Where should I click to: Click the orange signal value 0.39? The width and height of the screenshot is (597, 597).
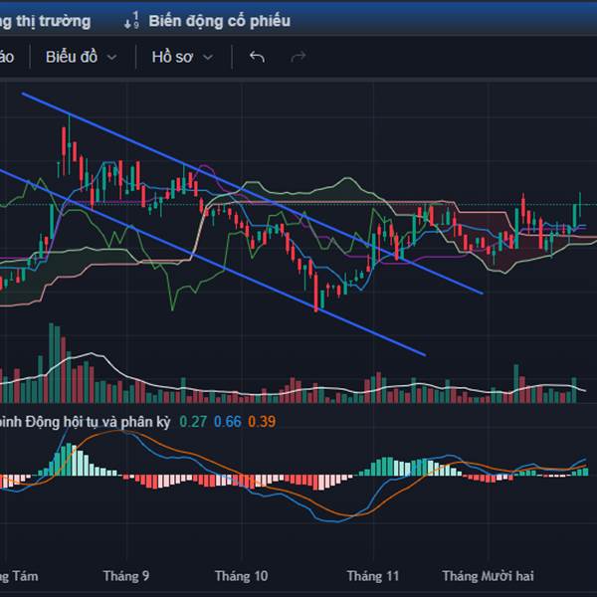coord(262,421)
